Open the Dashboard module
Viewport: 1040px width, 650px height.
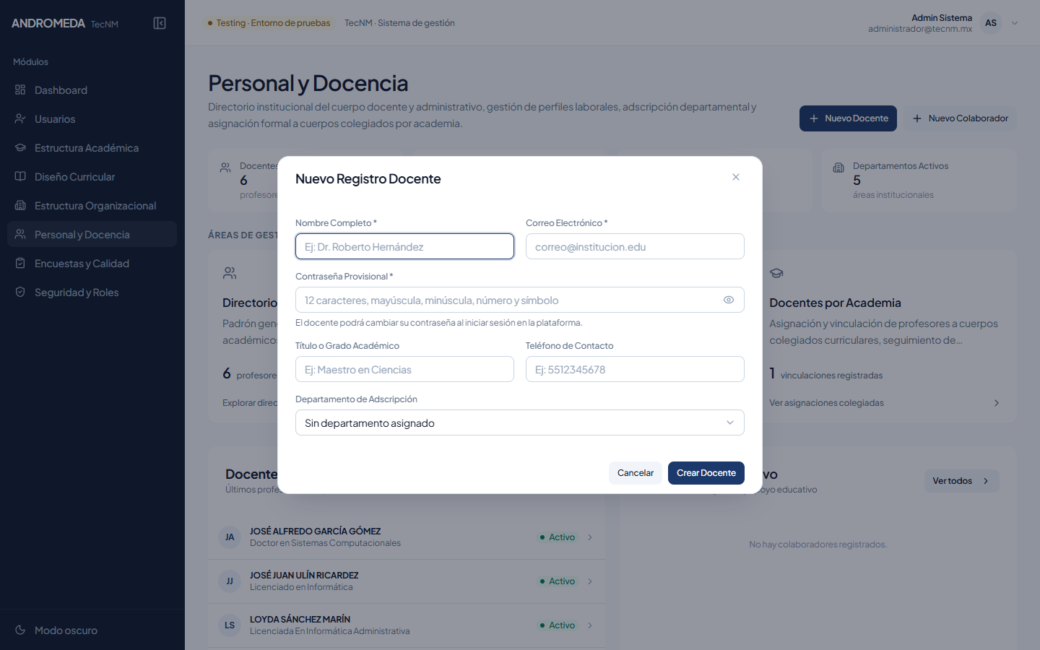point(92,90)
